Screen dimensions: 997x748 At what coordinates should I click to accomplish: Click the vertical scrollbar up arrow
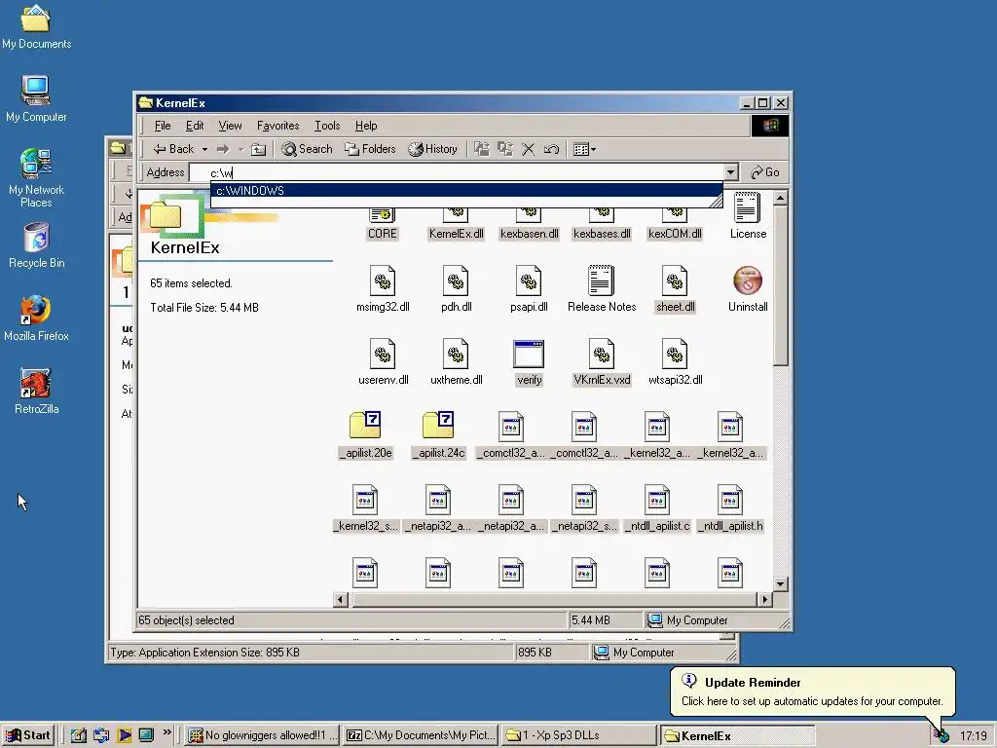(781, 198)
